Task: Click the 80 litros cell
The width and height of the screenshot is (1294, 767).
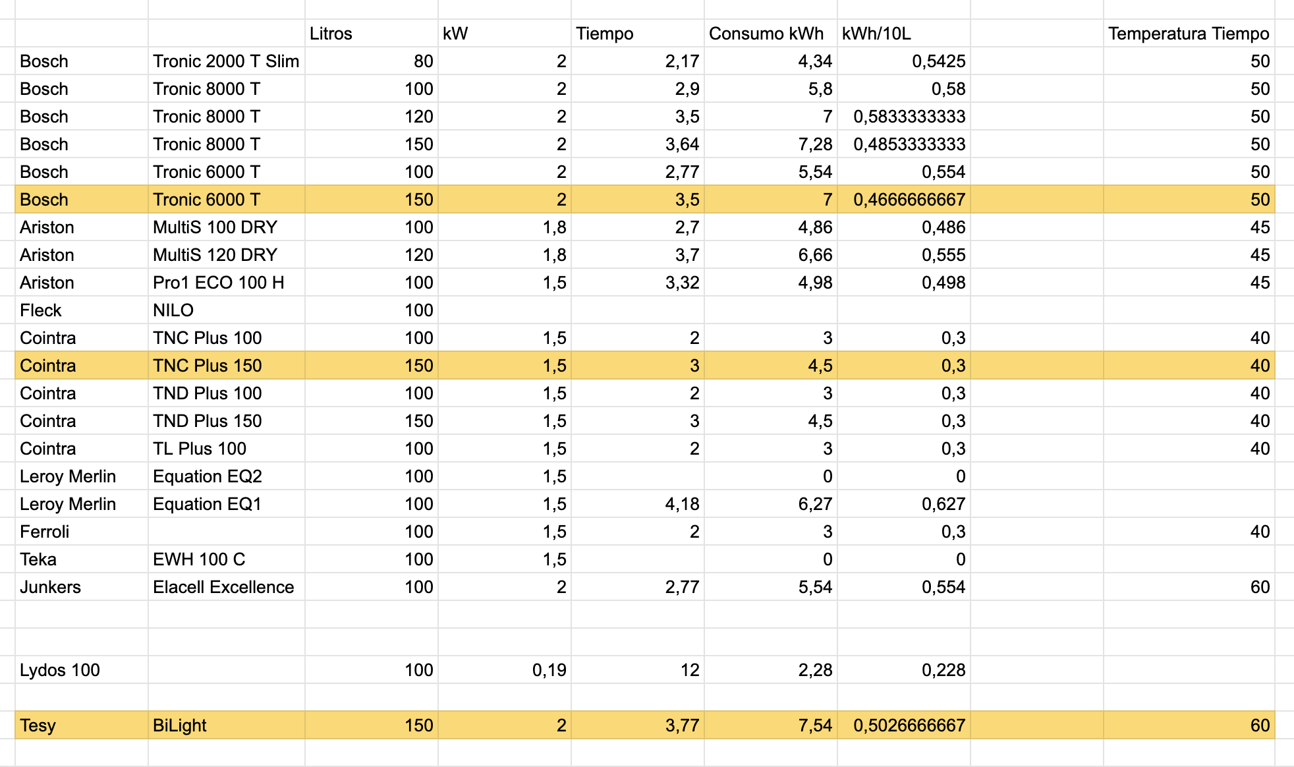Action: [372, 61]
